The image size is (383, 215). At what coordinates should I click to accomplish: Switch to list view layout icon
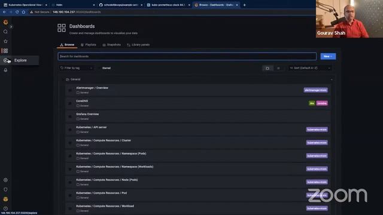point(278,68)
